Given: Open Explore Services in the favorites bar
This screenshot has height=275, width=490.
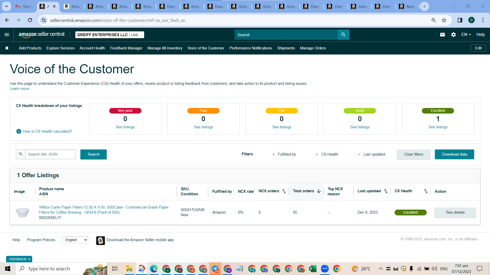Looking at the screenshot, I should coord(60,48).
